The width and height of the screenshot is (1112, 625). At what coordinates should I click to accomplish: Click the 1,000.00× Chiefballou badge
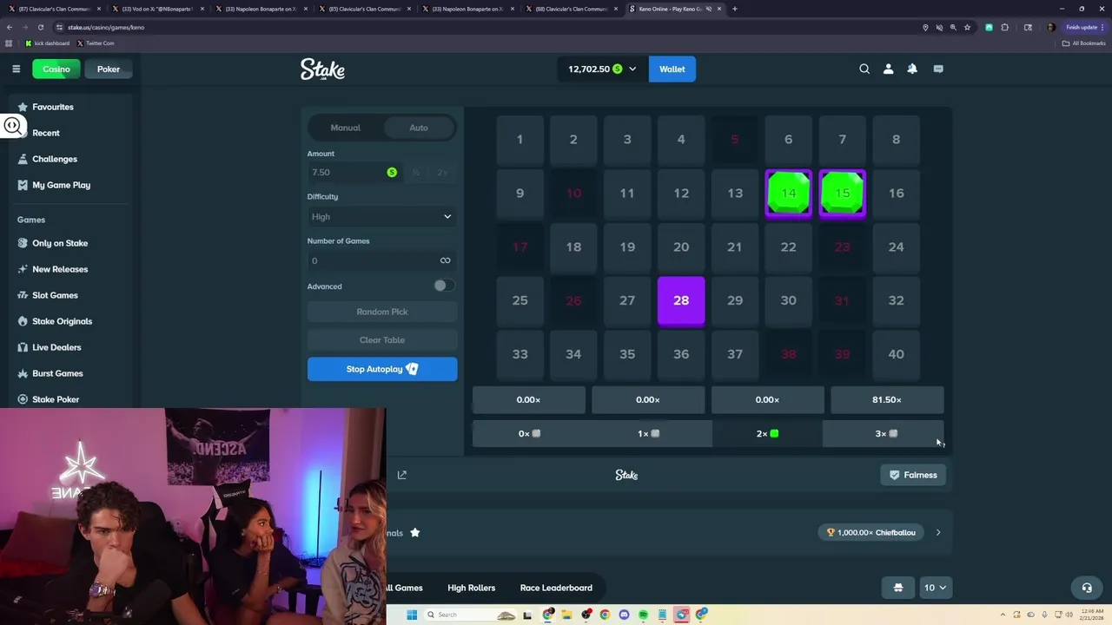[x=871, y=532]
